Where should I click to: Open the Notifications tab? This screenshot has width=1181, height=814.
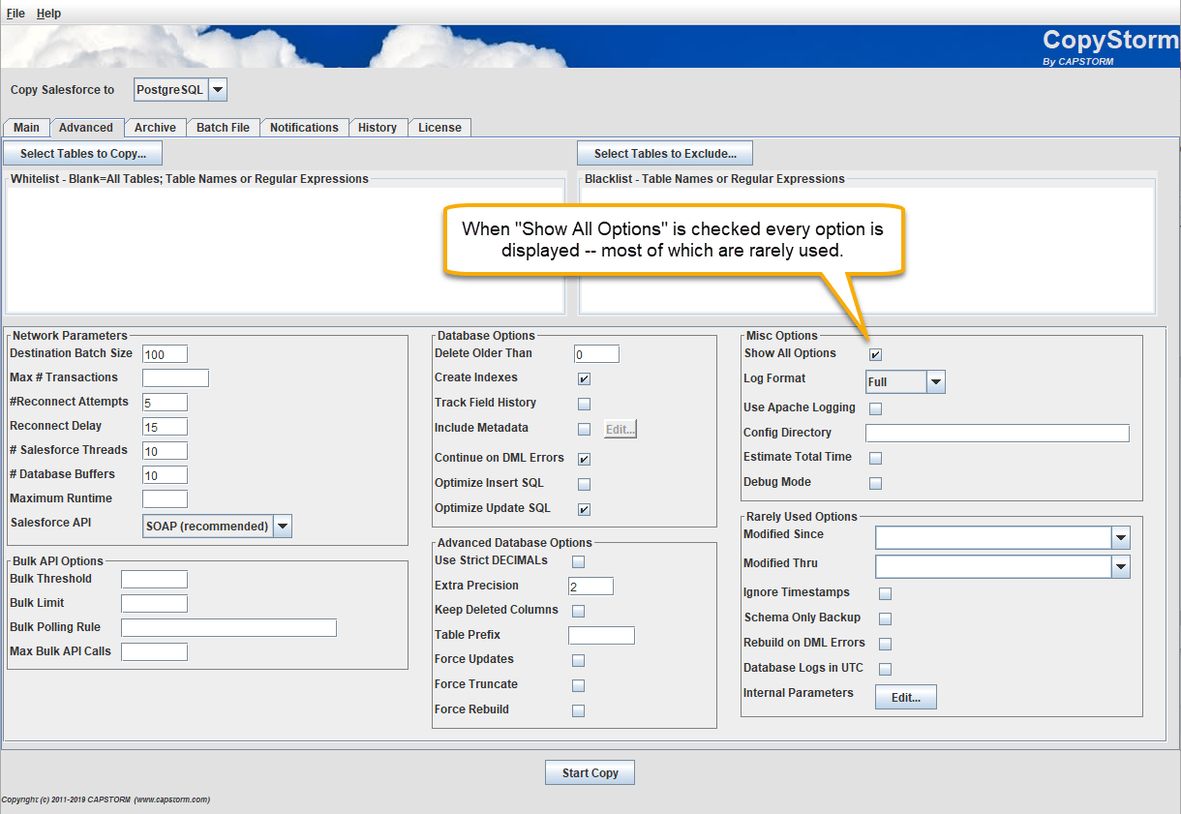coord(304,128)
